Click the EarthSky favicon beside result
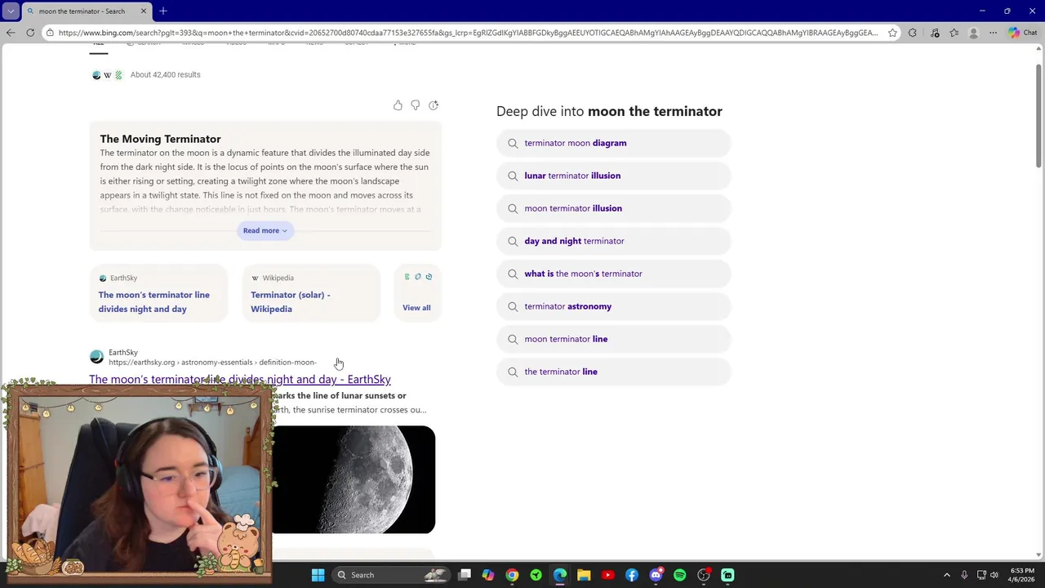This screenshot has width=1045, height=588. coord(96,357)
